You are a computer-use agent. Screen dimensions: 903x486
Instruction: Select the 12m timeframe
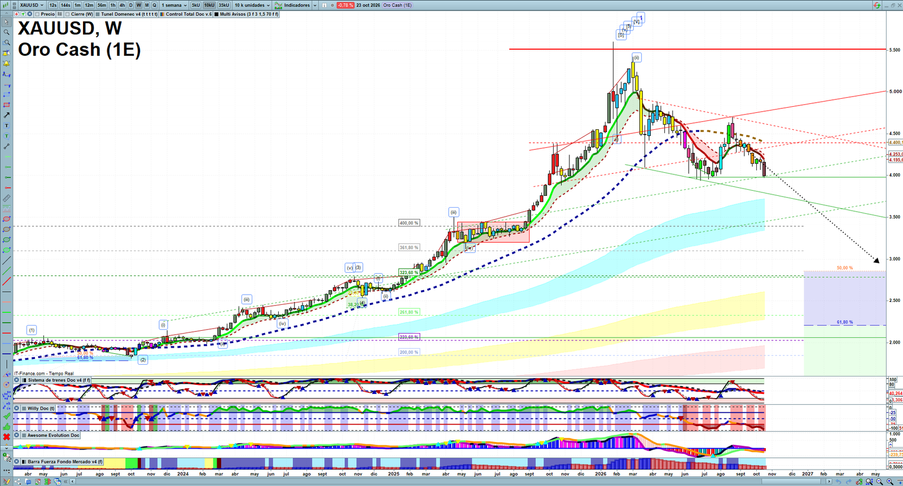point(89,5)
